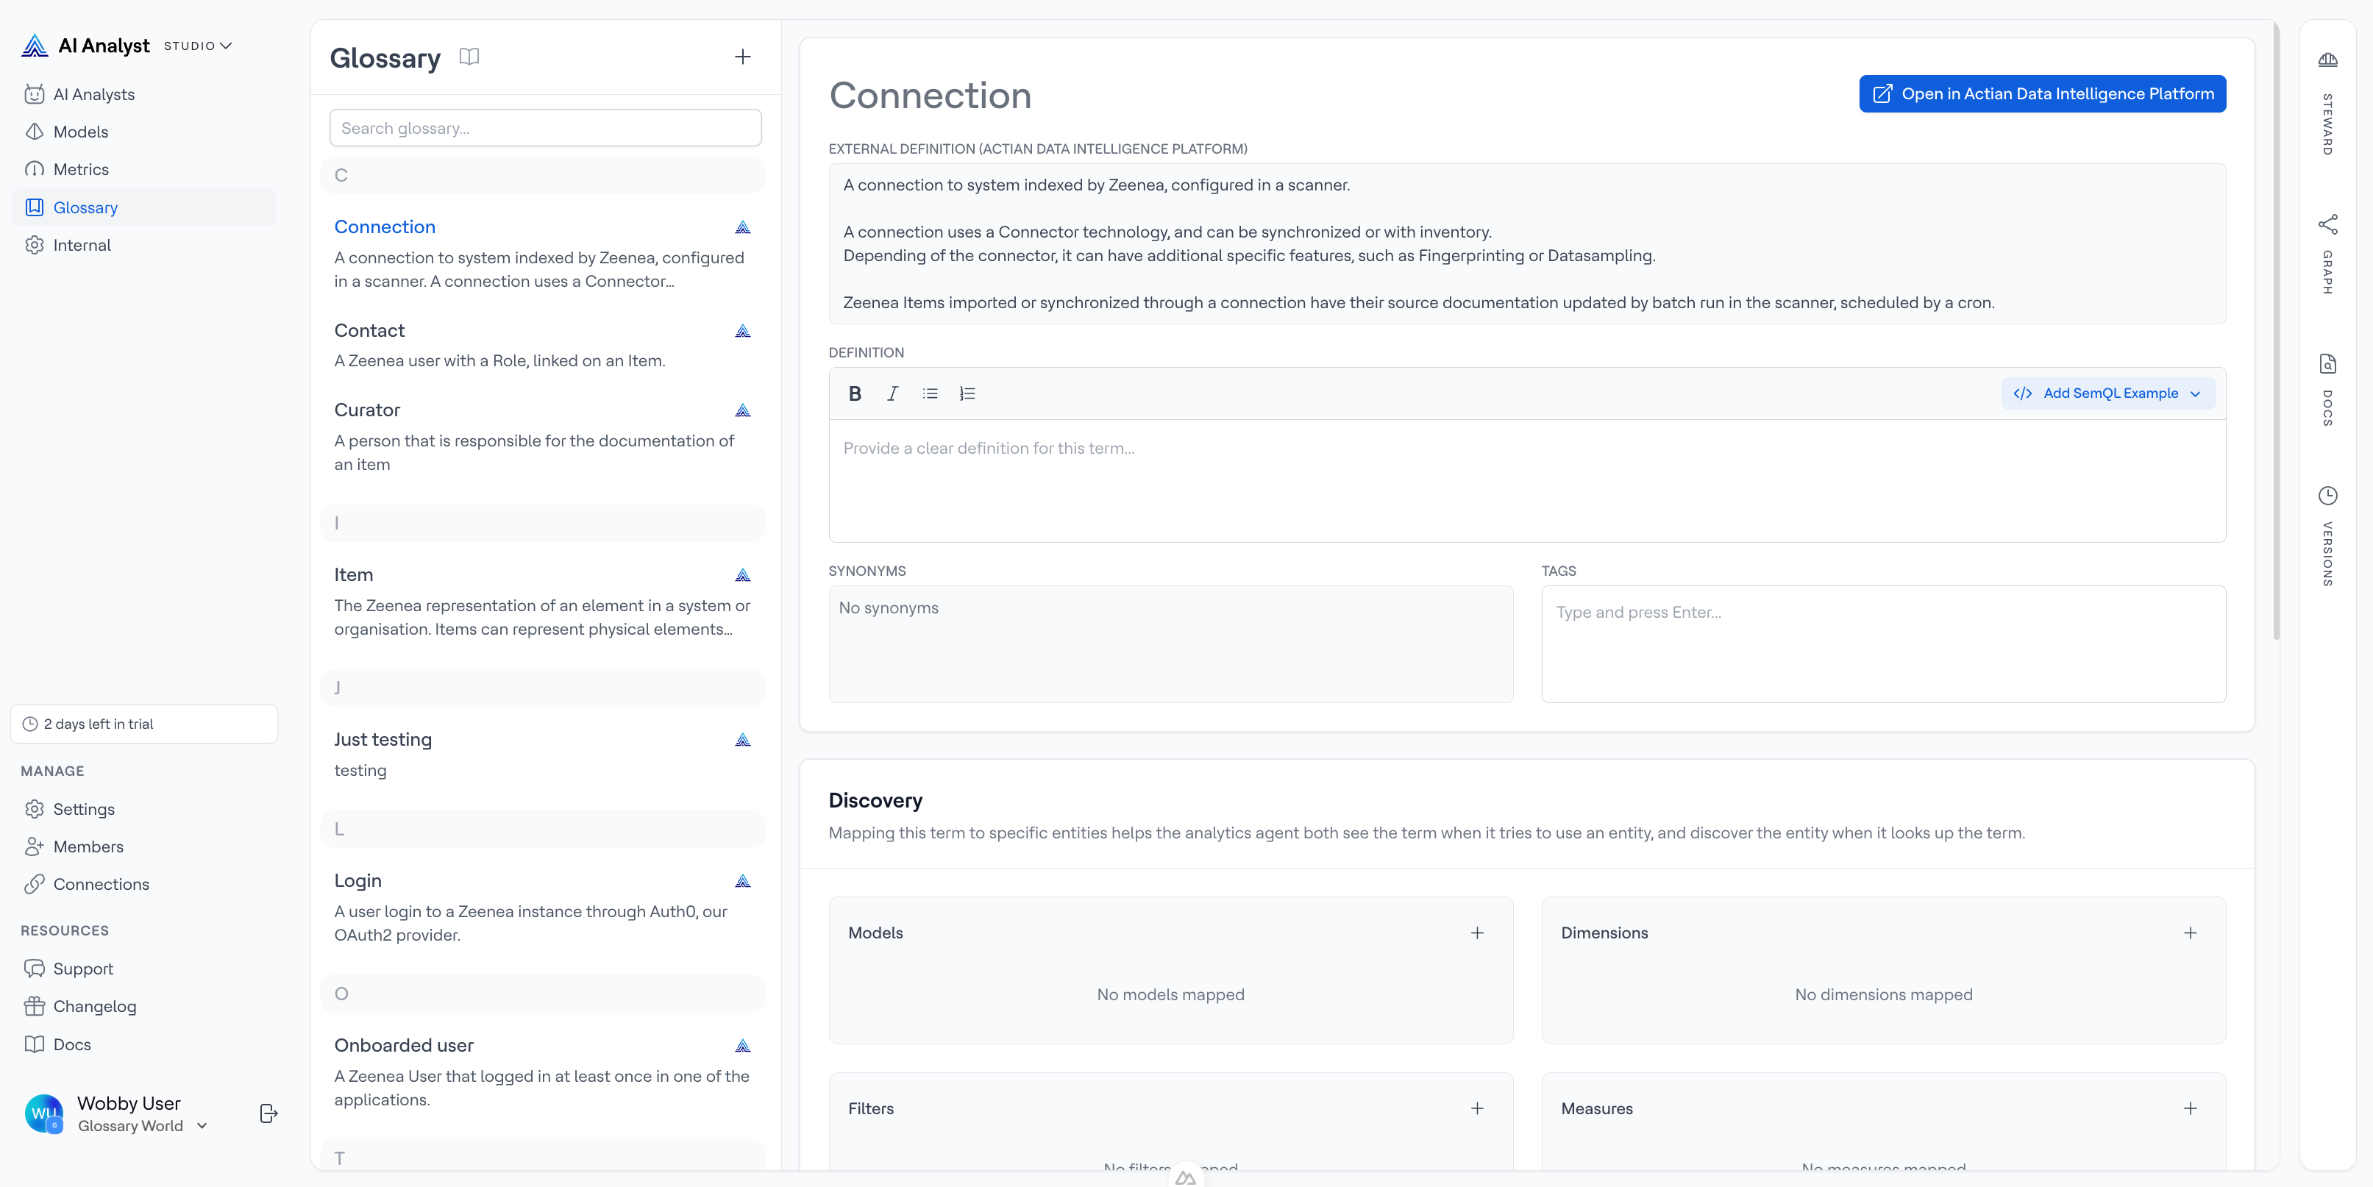Go to Metrics in the sidebar
Viewport: 2373px width, 1187px height.
(x=81, y=169)
